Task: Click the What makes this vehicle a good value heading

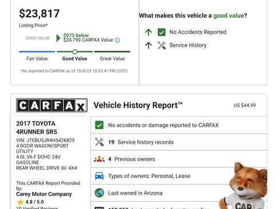Action: point(193,15)
